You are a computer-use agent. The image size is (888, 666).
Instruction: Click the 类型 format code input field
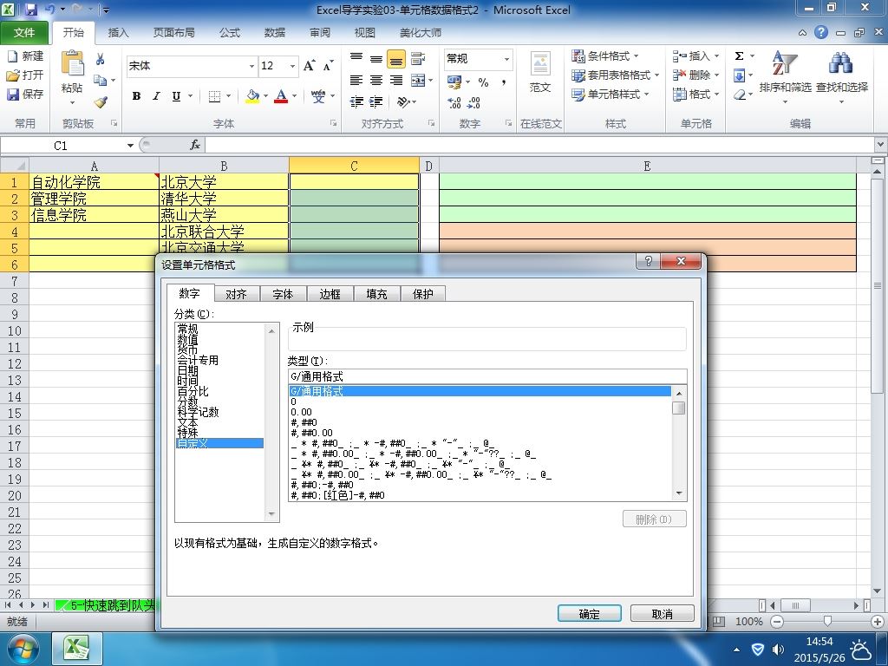coord(487,376)
